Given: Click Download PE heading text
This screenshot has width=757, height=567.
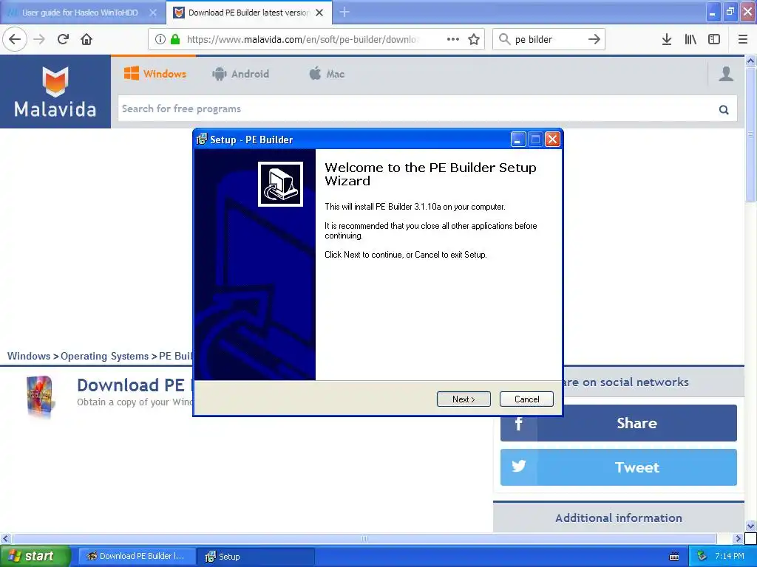Looking at the screenshot, I should (x=131, y=385).
